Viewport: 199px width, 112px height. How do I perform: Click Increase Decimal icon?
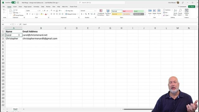(91, 14)
